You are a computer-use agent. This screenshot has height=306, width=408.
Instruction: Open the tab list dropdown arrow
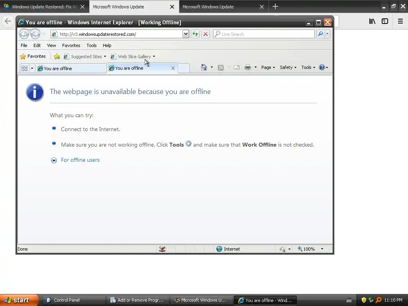pos(32,68)
